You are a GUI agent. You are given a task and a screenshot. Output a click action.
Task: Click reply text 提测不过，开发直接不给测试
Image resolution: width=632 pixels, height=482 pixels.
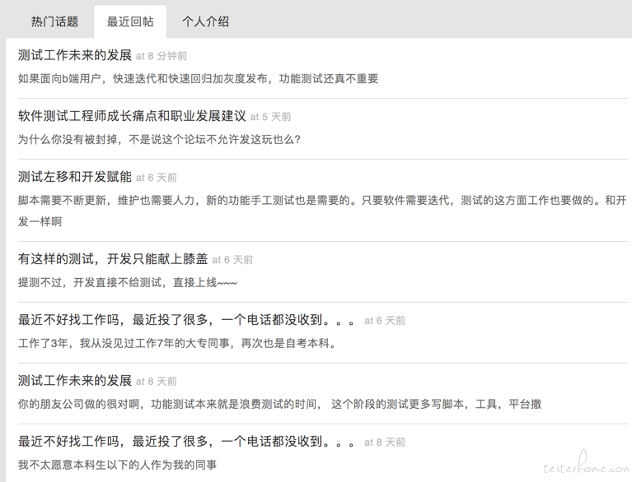(x=128, y=283)
